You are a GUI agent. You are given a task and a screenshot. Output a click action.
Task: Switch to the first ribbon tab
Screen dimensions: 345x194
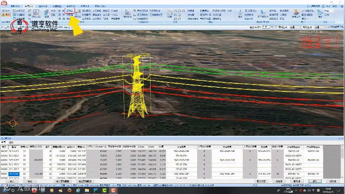tap(15, 6)
